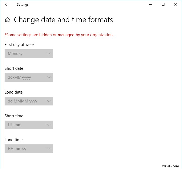
Task: Click the chevron arrow beside Monday
Action: [49, 54]
